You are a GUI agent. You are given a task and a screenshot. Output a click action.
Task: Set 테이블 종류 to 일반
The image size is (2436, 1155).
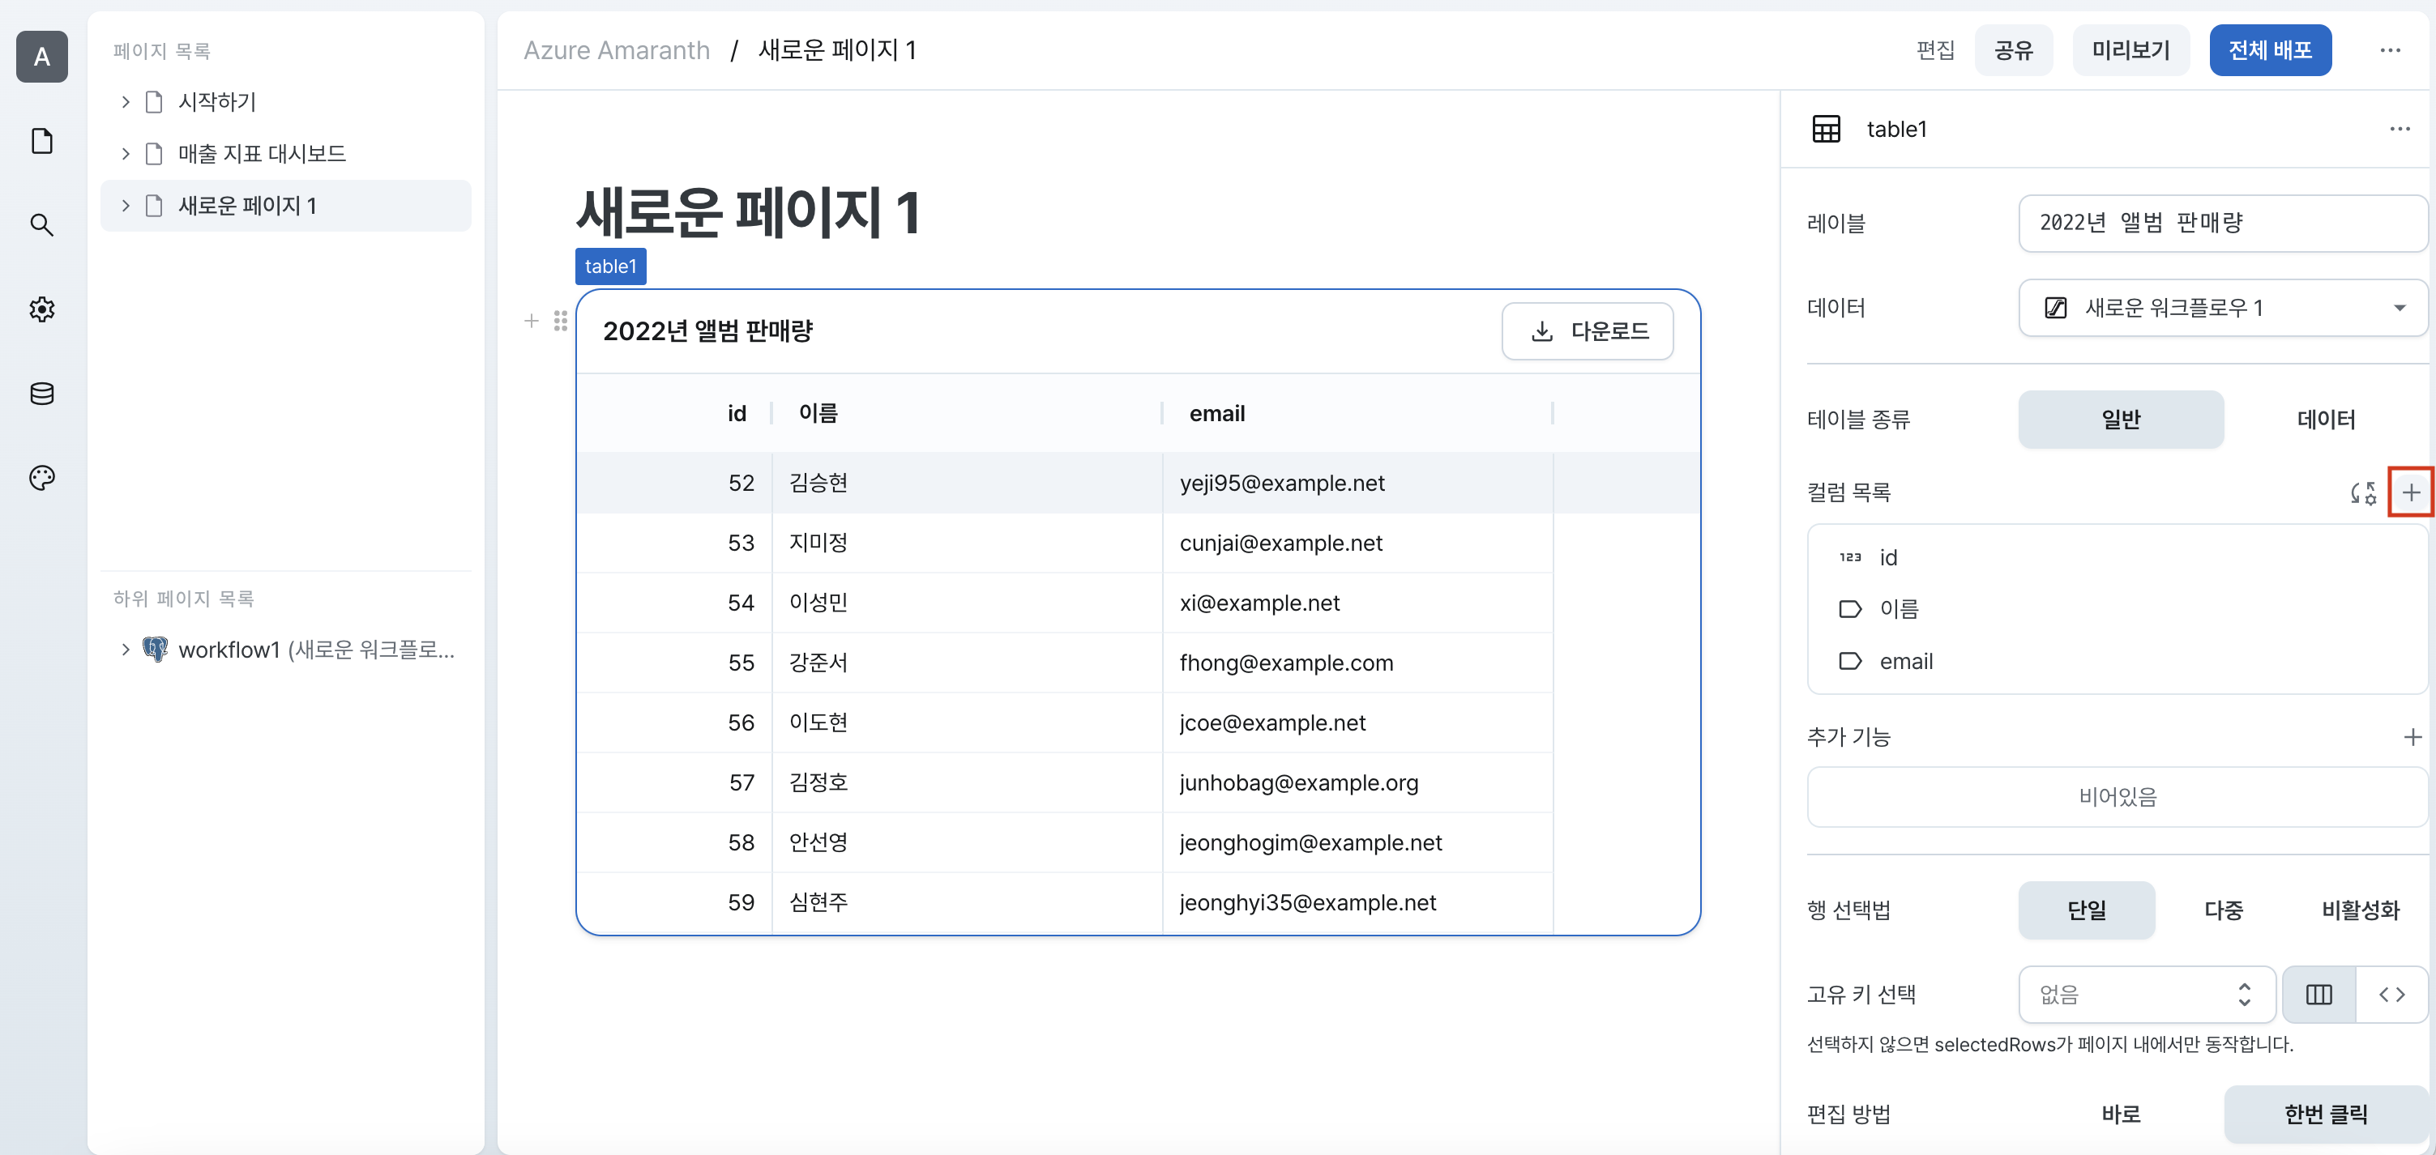2120,420
